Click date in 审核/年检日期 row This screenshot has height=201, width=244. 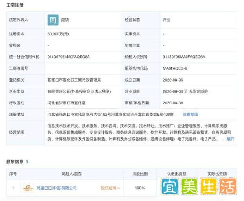[x=173, y=103]
